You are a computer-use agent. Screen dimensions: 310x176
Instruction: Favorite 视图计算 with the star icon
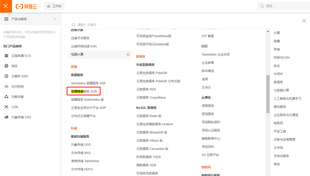tap(128, 54)
